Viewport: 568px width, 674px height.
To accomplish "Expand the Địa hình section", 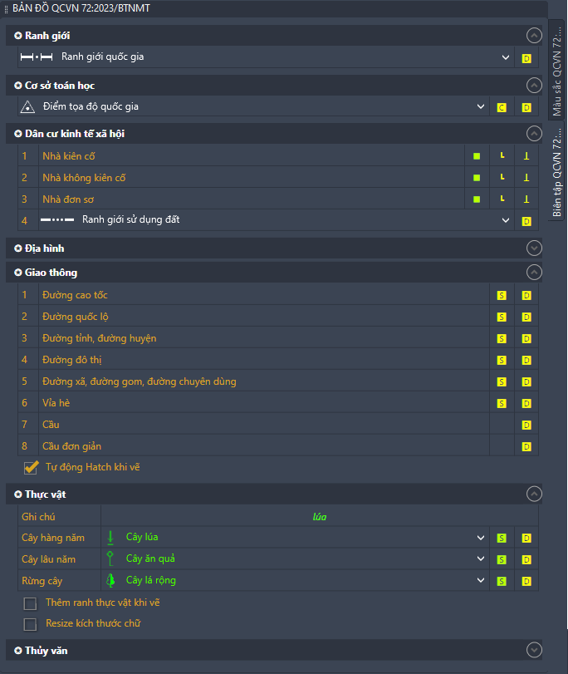I will (x=534, y=248).
